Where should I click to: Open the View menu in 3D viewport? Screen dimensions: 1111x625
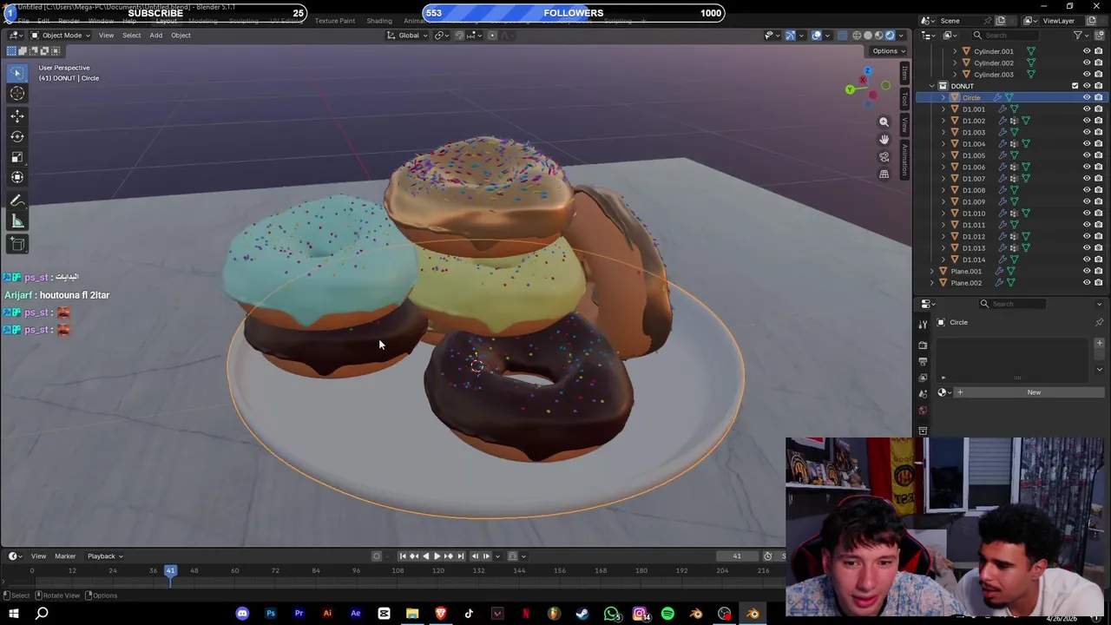point(106,36)
